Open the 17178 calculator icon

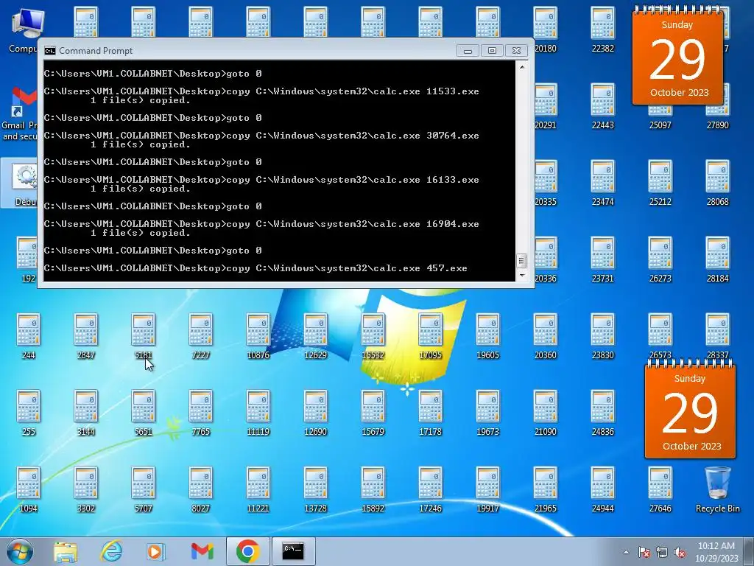pos(430,413)
